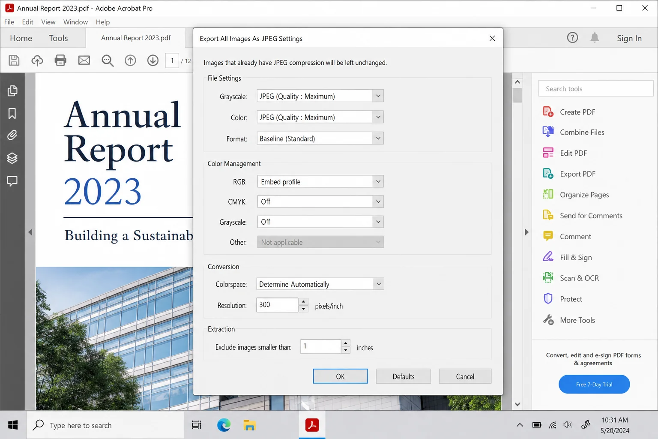The height and width of the screenshot is (439, 658).
Task: Click the email envelope toolbar icon
Action: tap(84, 60)
